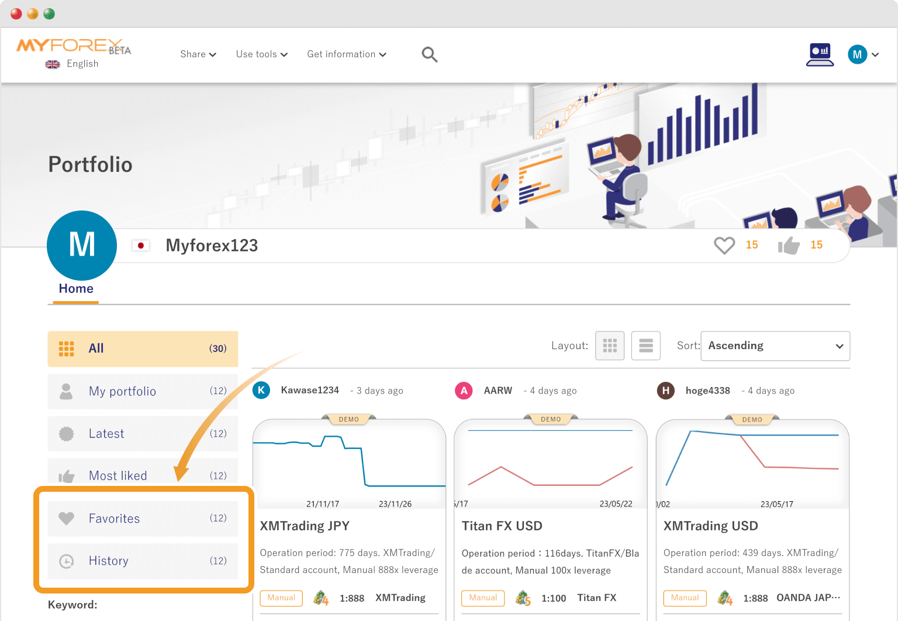Open the XMTrading JPY portfolio title
Viewport: 898px width, 621px height.
tap(305, 526)
